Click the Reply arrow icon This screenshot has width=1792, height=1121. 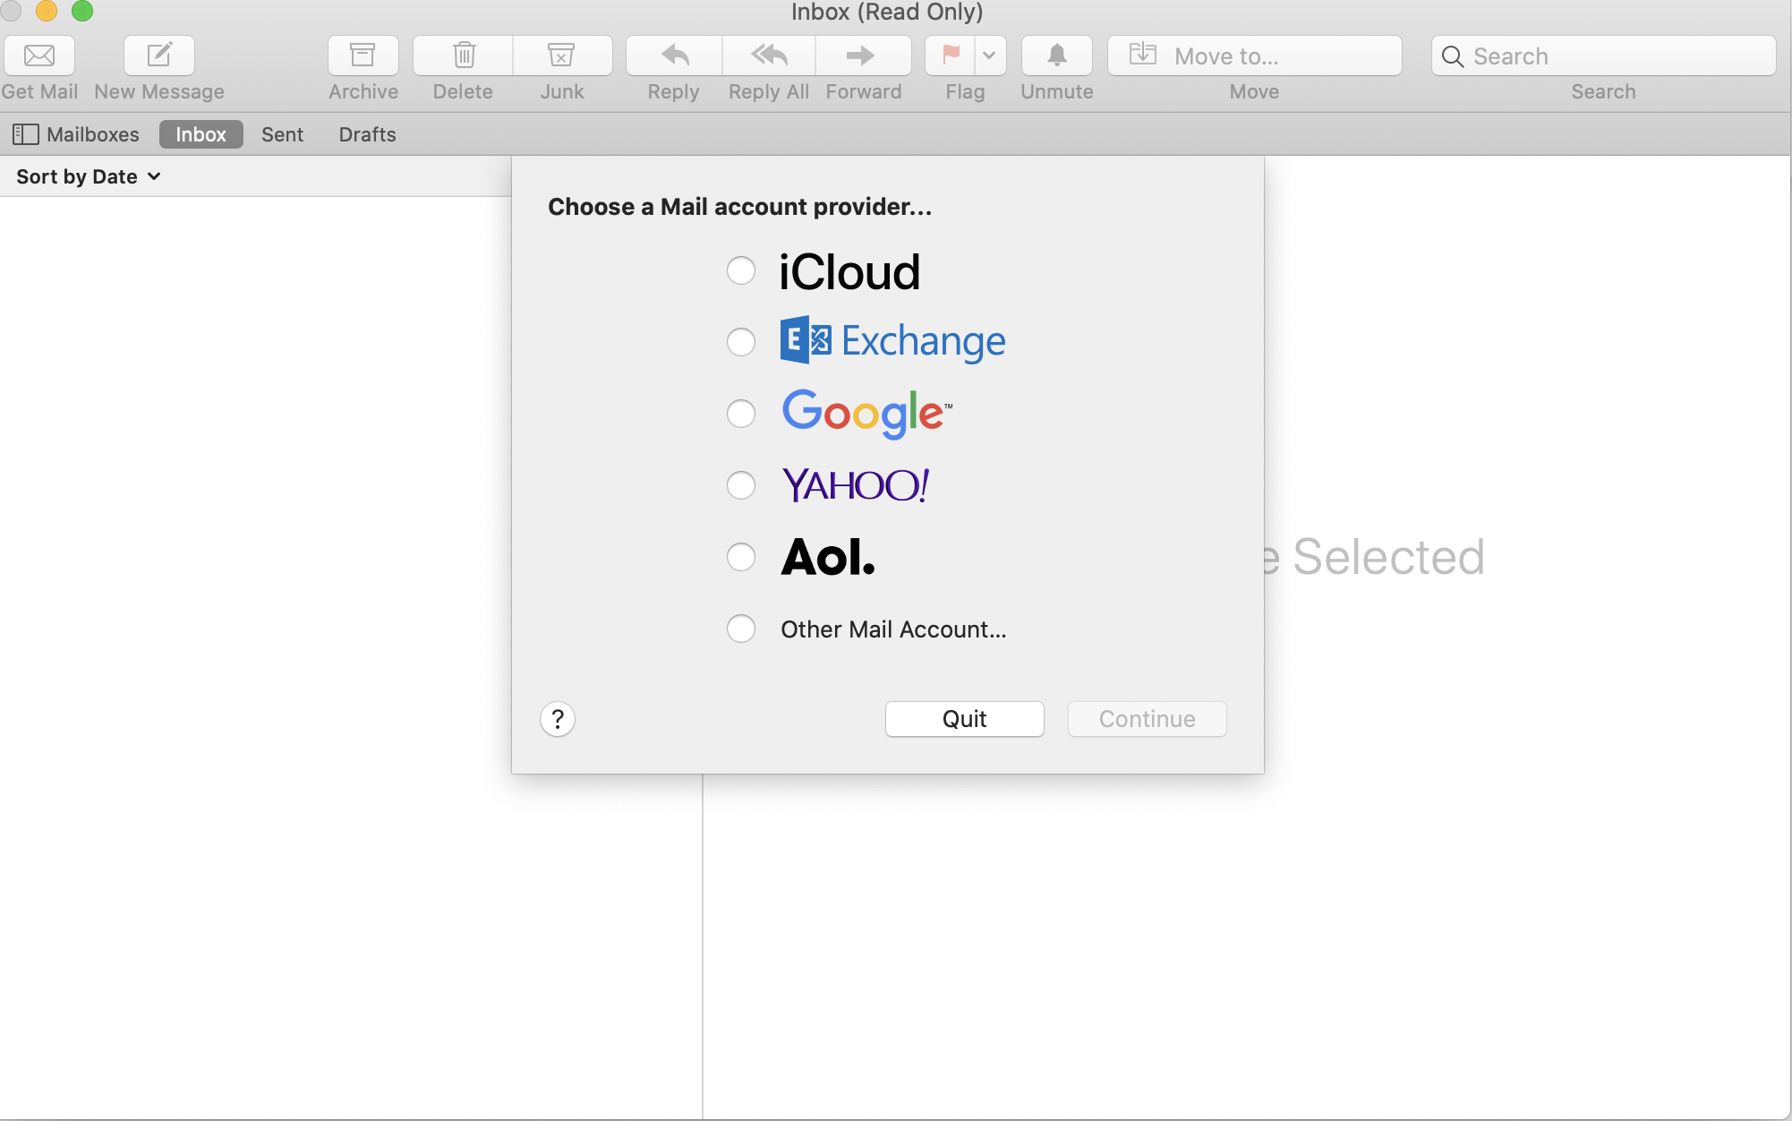pos(674,56)
